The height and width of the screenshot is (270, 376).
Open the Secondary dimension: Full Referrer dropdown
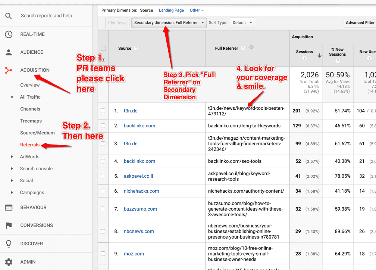click(169, 22)
